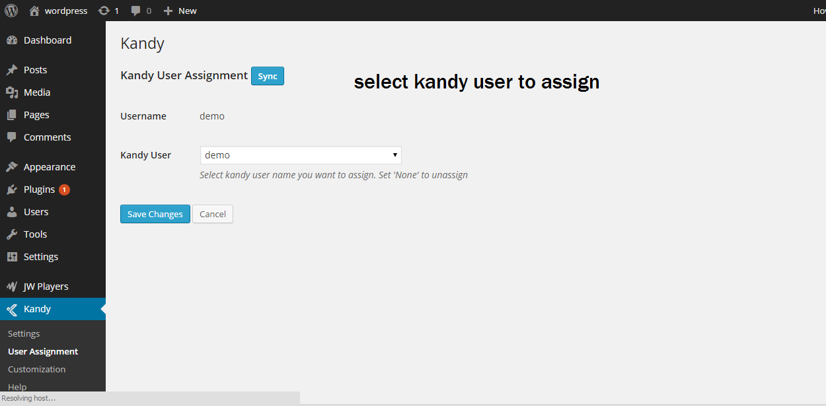The height and width of the screenshot is (406, 826).
Task: Click the Dashboard gauge icon
Action: click(x=12, y=40)
